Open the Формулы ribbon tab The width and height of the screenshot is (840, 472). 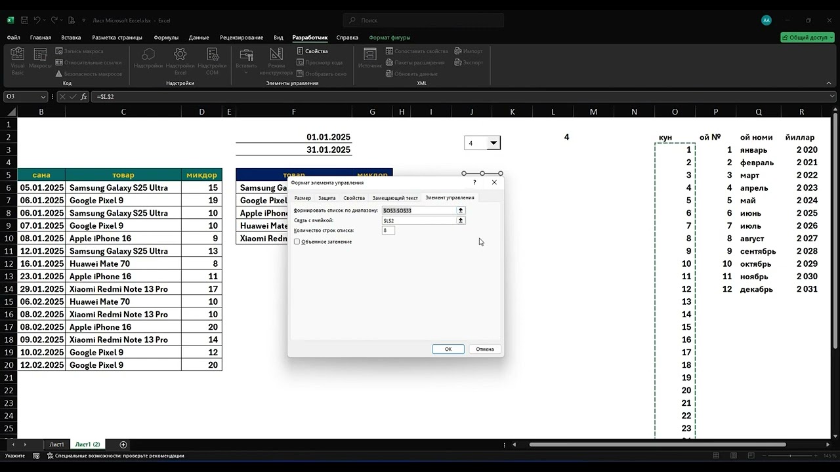(166, 37)
